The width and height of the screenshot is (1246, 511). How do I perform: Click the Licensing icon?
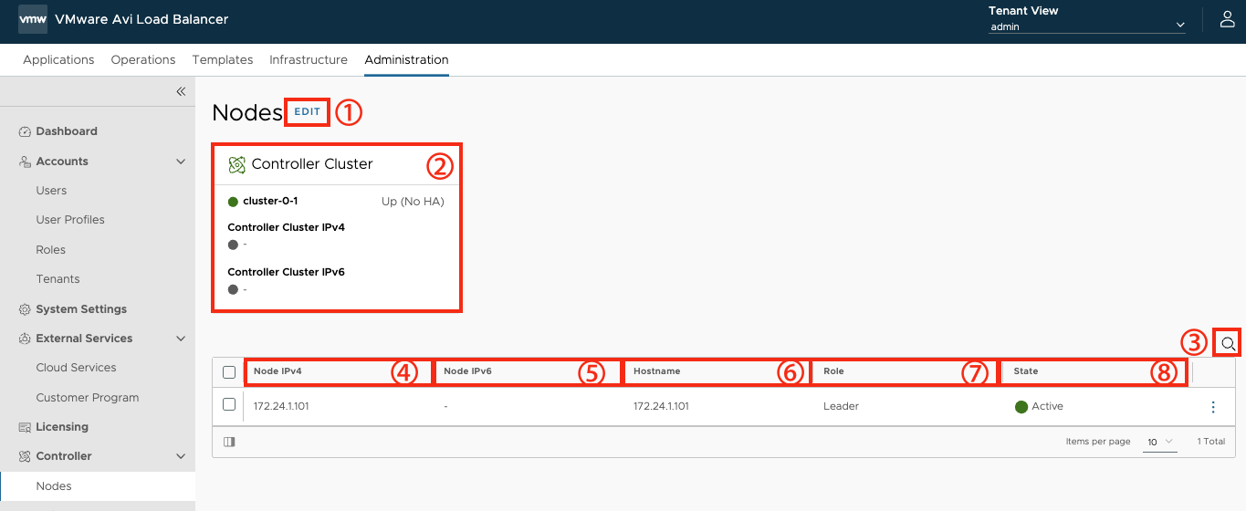pos(26,427)
